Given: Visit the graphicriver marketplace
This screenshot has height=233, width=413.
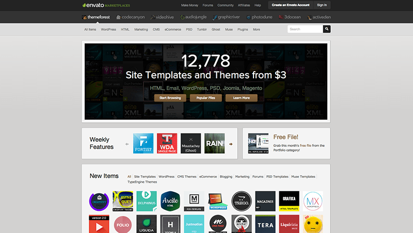Looking at the screenshot, I should [x=226, y=17].
